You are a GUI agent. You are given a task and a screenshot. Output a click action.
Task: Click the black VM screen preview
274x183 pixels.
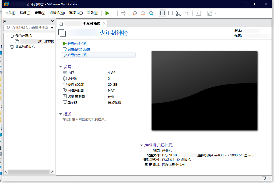pyautogui.click(x=204, y=91)
